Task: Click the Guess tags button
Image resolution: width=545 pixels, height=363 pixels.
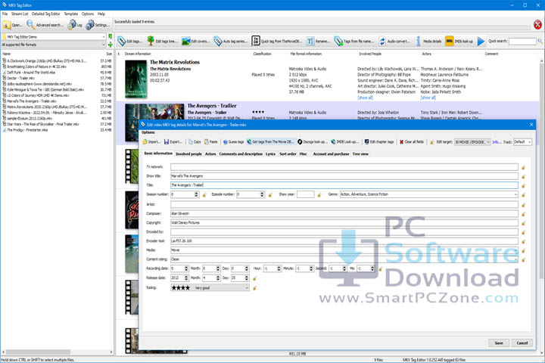Action: click(x=234, y=141)
